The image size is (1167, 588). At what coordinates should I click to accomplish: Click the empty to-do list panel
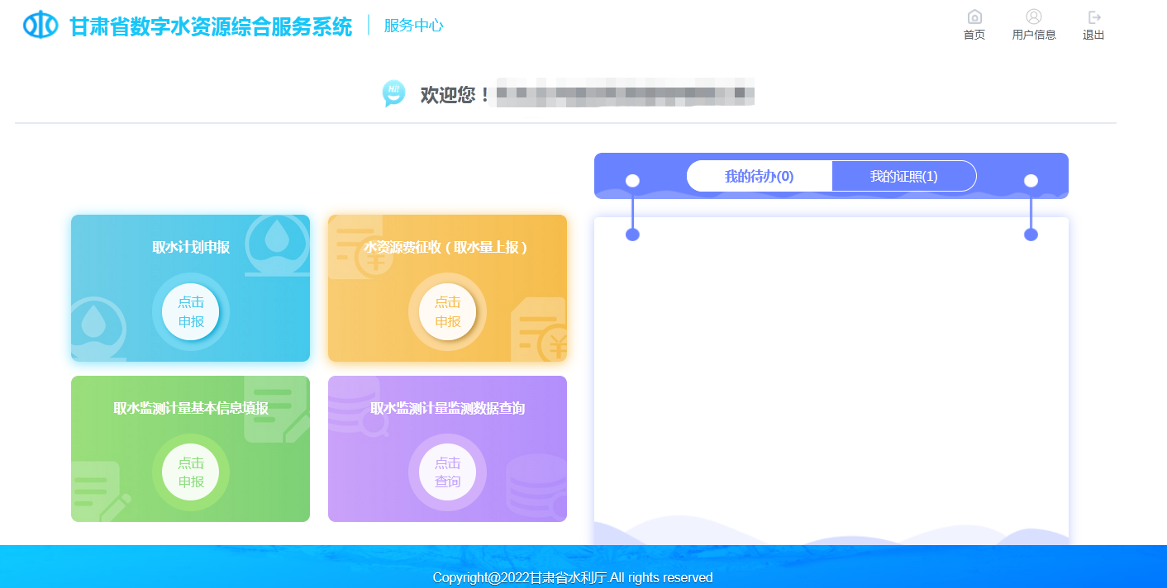click(831, 372)
